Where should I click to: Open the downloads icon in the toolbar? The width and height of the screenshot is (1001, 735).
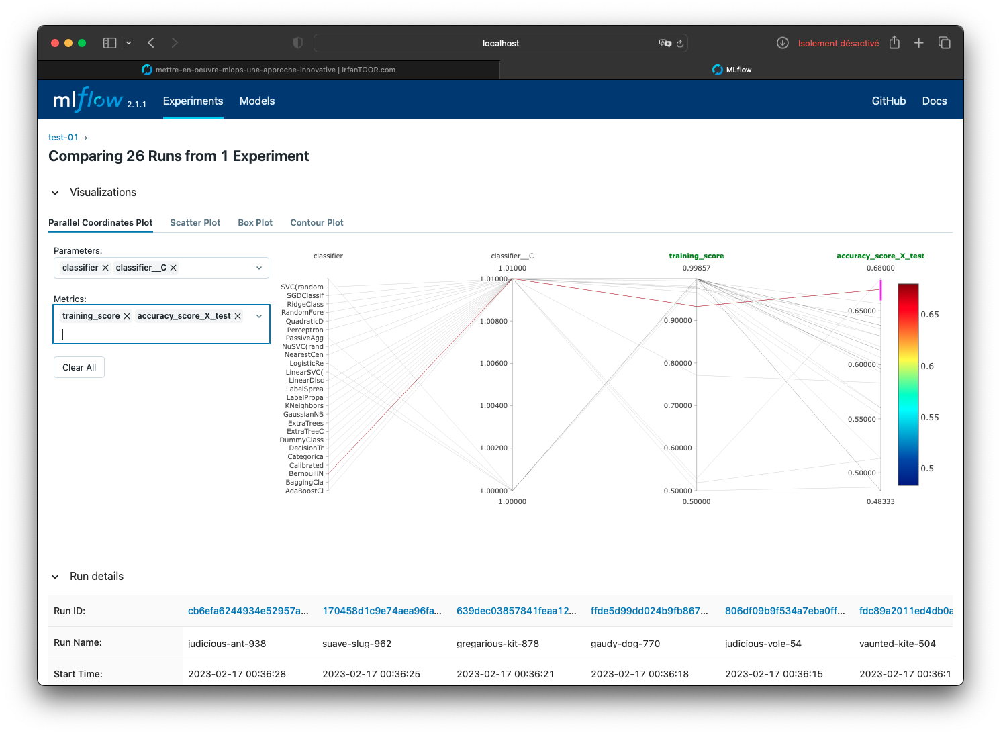tap(782, 43)
